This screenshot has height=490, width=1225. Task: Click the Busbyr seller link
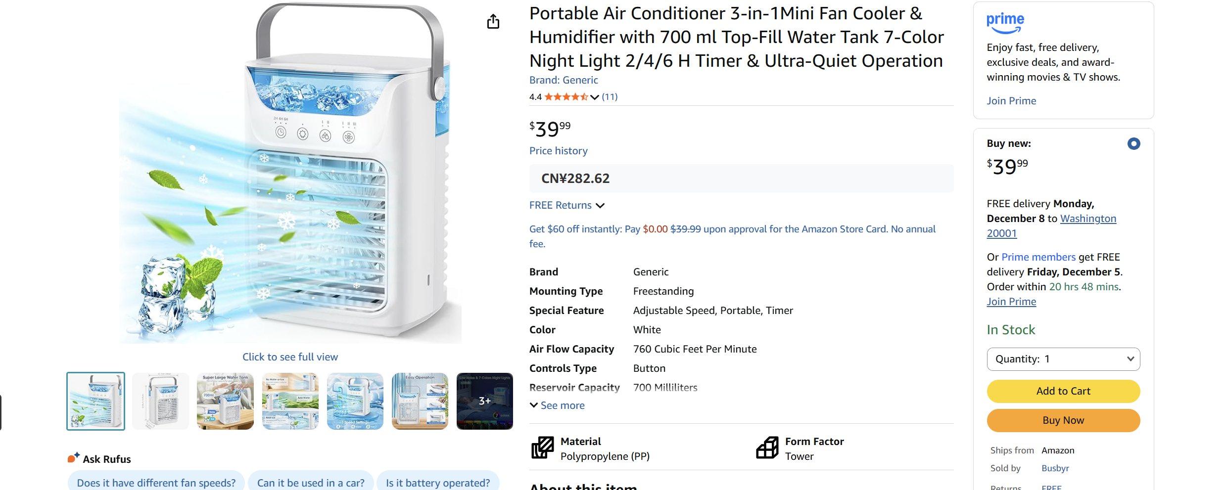click(1054, 468)
